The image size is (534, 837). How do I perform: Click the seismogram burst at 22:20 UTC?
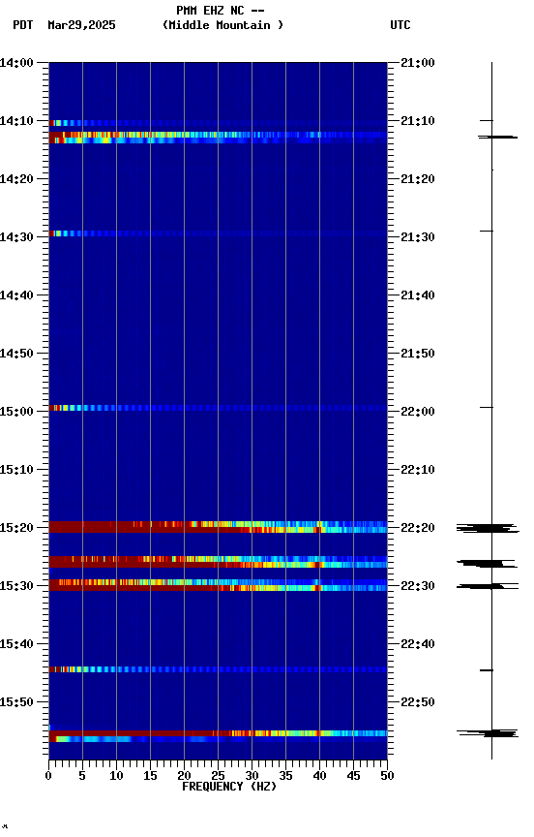click(488, 529)
